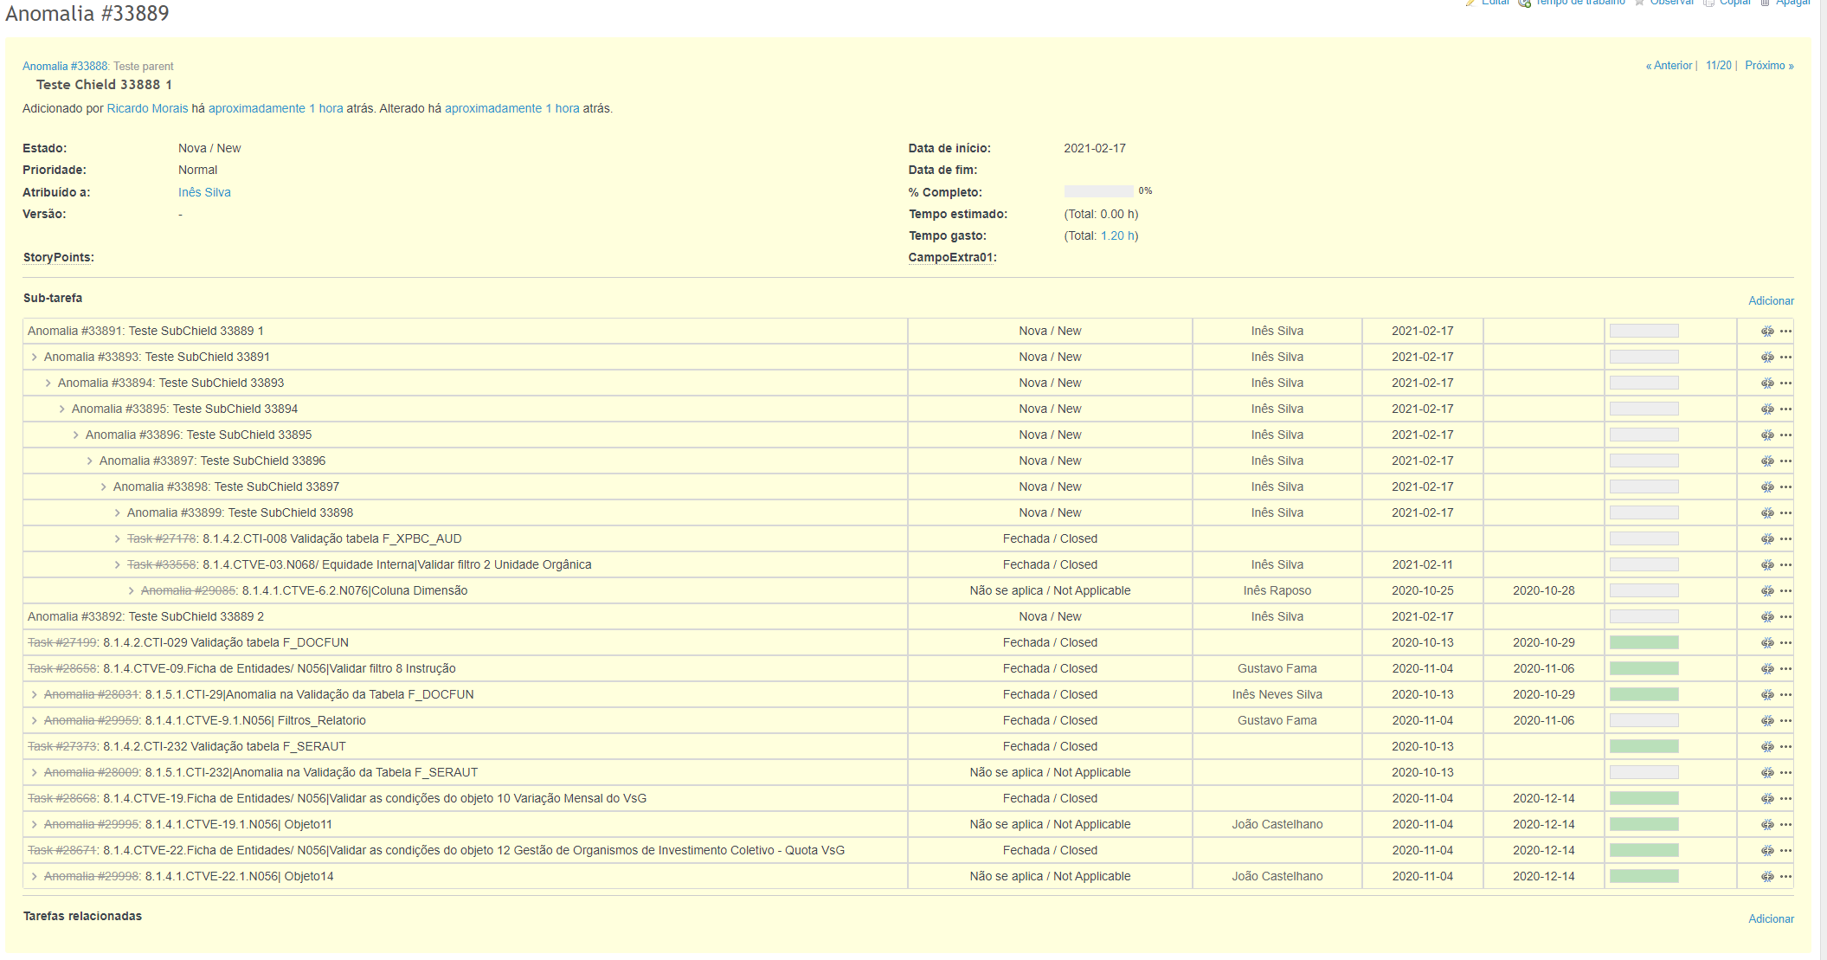Open actions menu for Task #27373

coord(1785,746)
